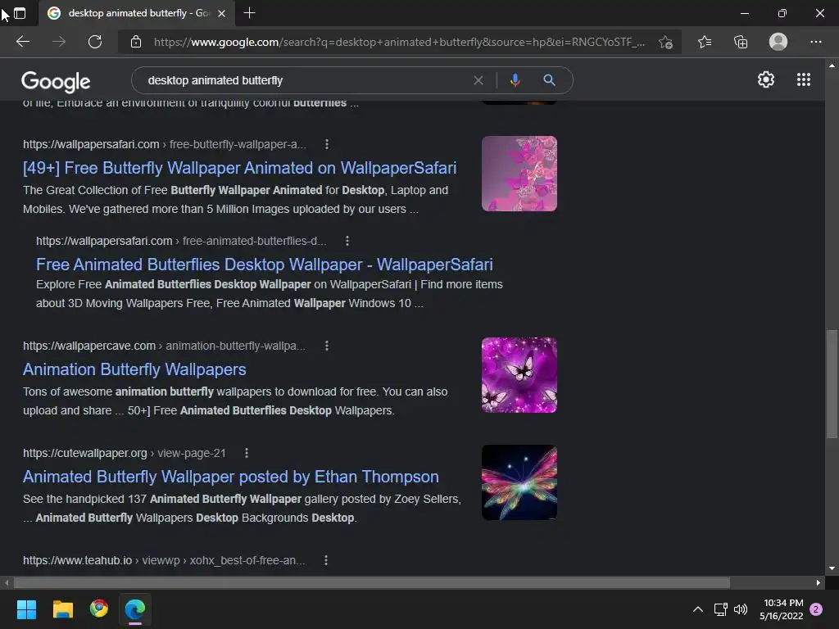839x629 pixels.
Task: Click the horizontal scrollbar thumb
Action: click(x=371, y=582)
